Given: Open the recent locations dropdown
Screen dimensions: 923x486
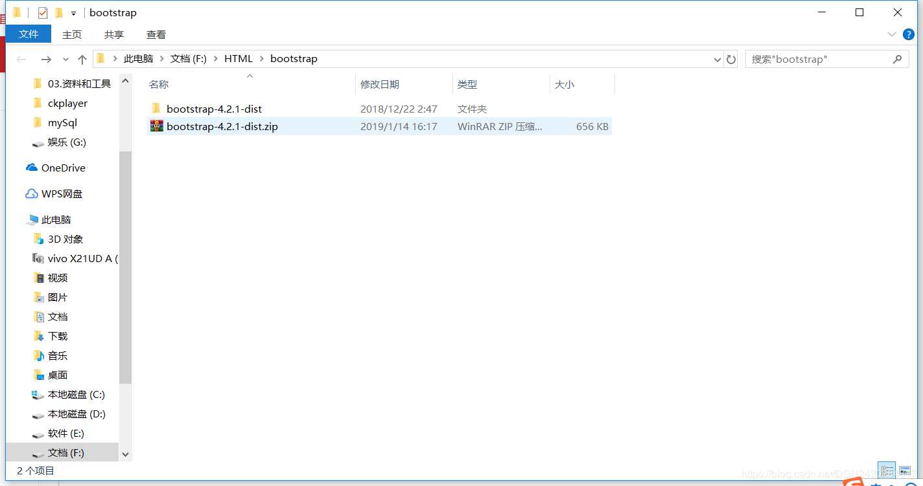Looking at the screenshot, I should click(65, 60).
